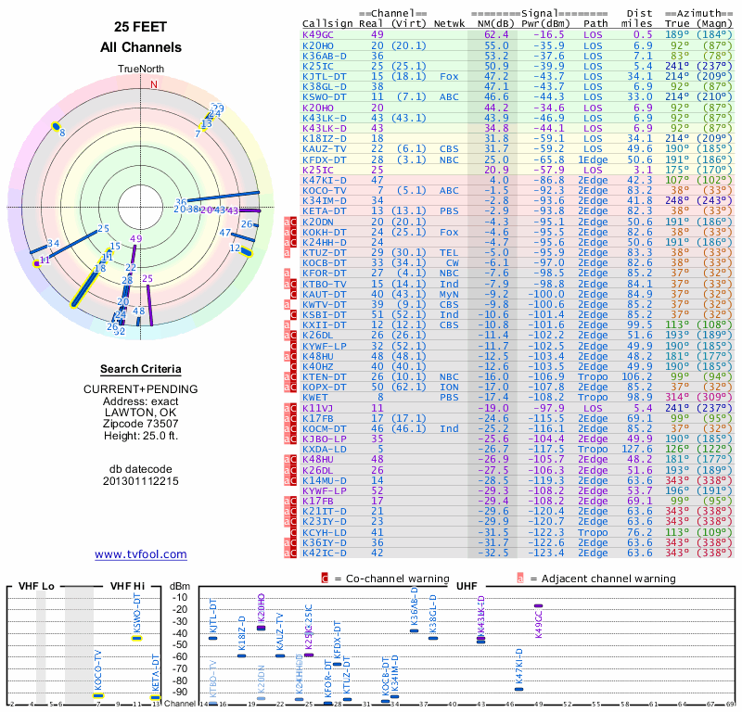The image size is (742, 712).
Task: Click the 'C' warning icon in K40HZ row
Action: pyautogui.click(x=293, y=366)
